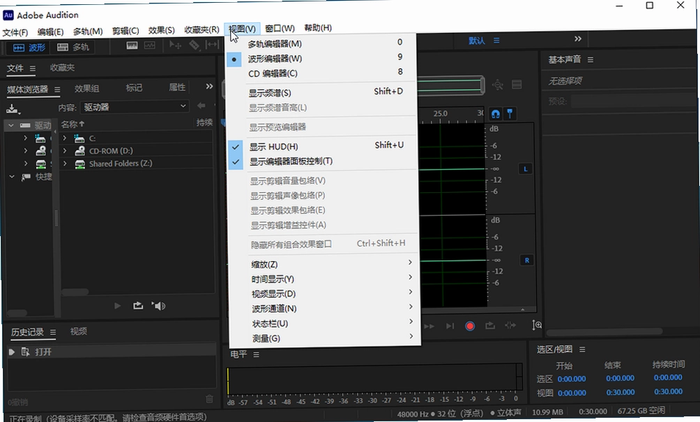700x422 pixels.
Task: Select the Razor tool icon
Action: (x=195, y=45)
